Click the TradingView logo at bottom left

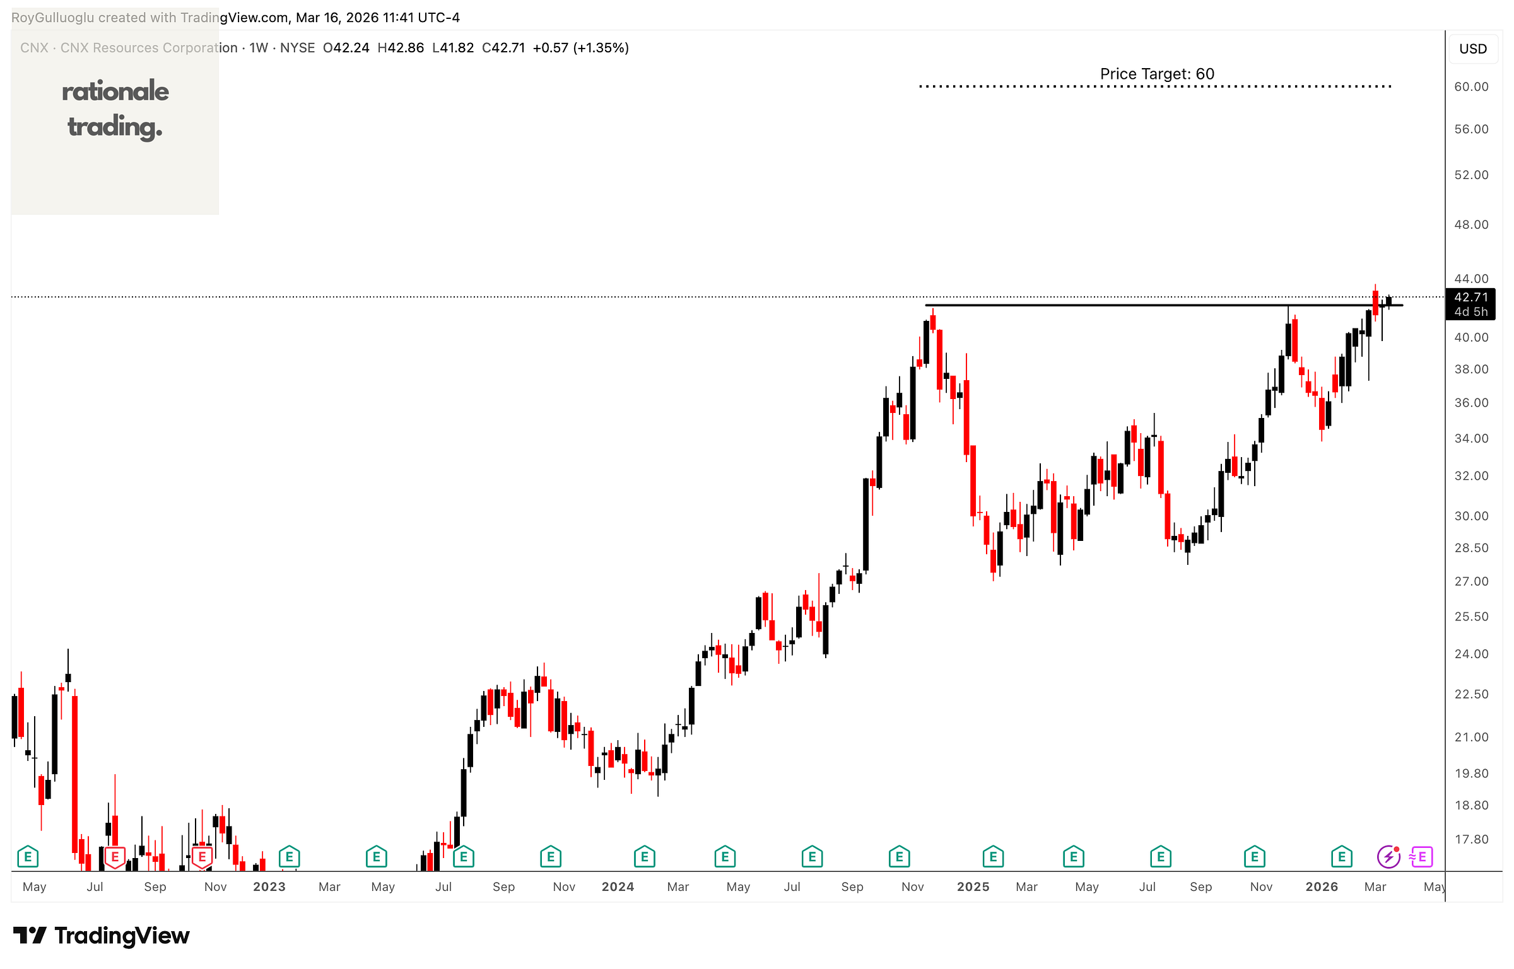pyautogui.click(x=101, y=936)
